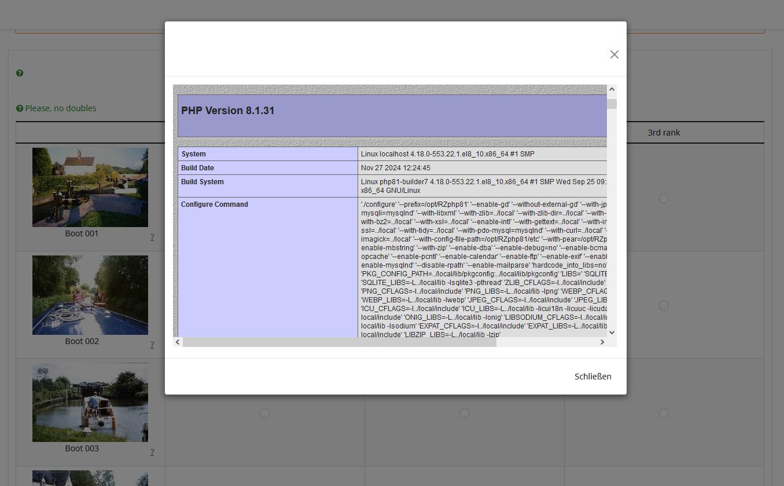784x486 pixels.
Task: Click the Boot 002 blue boat thumbnail
Action: point(90,295)
